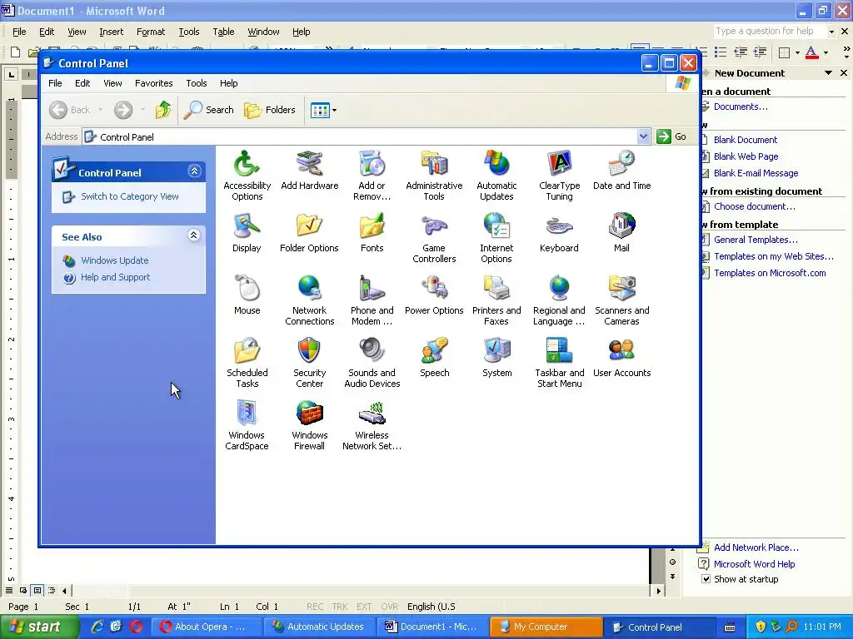Click the Go button beside address bar

coord(671,136)
